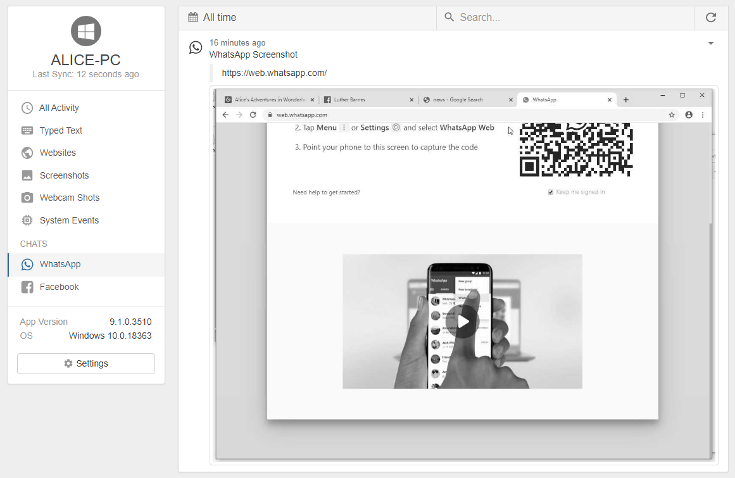This screenshot has height=478, width=735.
Task: Click the All time date filter
Action: 308,18
